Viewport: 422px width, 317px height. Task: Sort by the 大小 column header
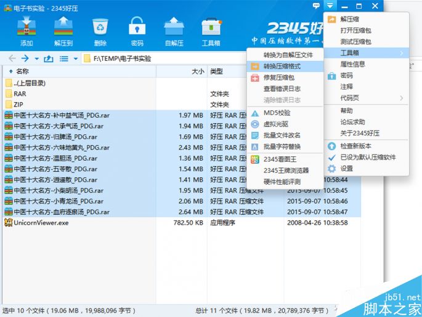pyautogui.click(x=182, y=71)
